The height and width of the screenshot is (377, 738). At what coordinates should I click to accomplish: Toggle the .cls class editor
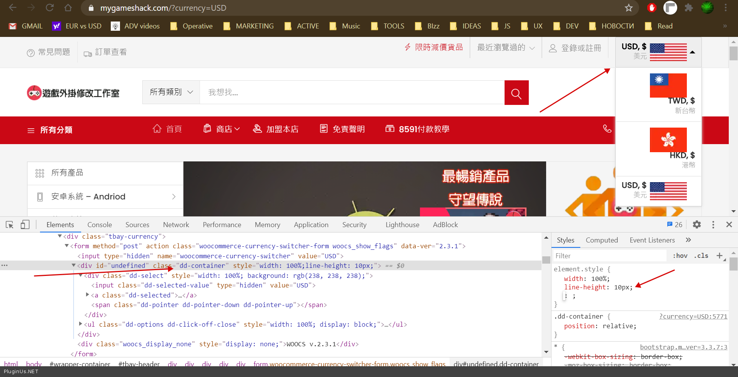click(x=701, y=256)
